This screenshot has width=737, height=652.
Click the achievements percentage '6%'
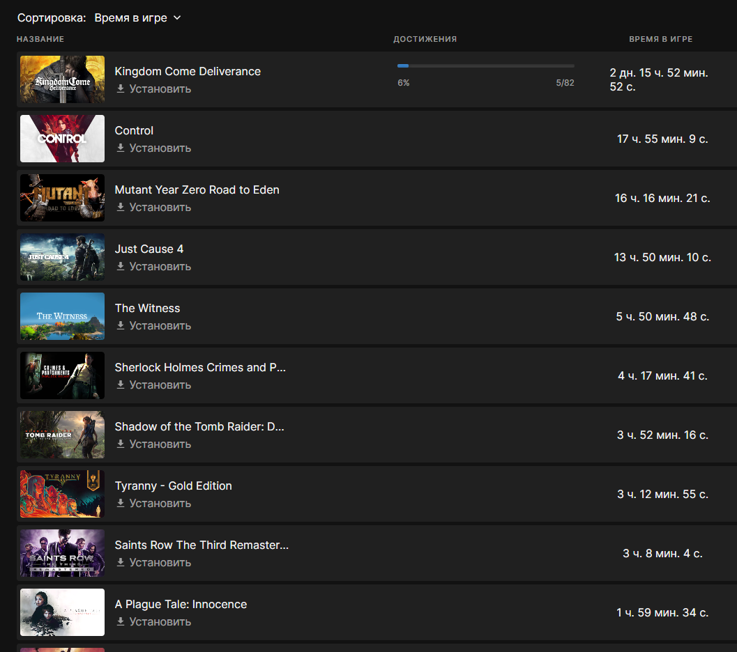point(403,83)
